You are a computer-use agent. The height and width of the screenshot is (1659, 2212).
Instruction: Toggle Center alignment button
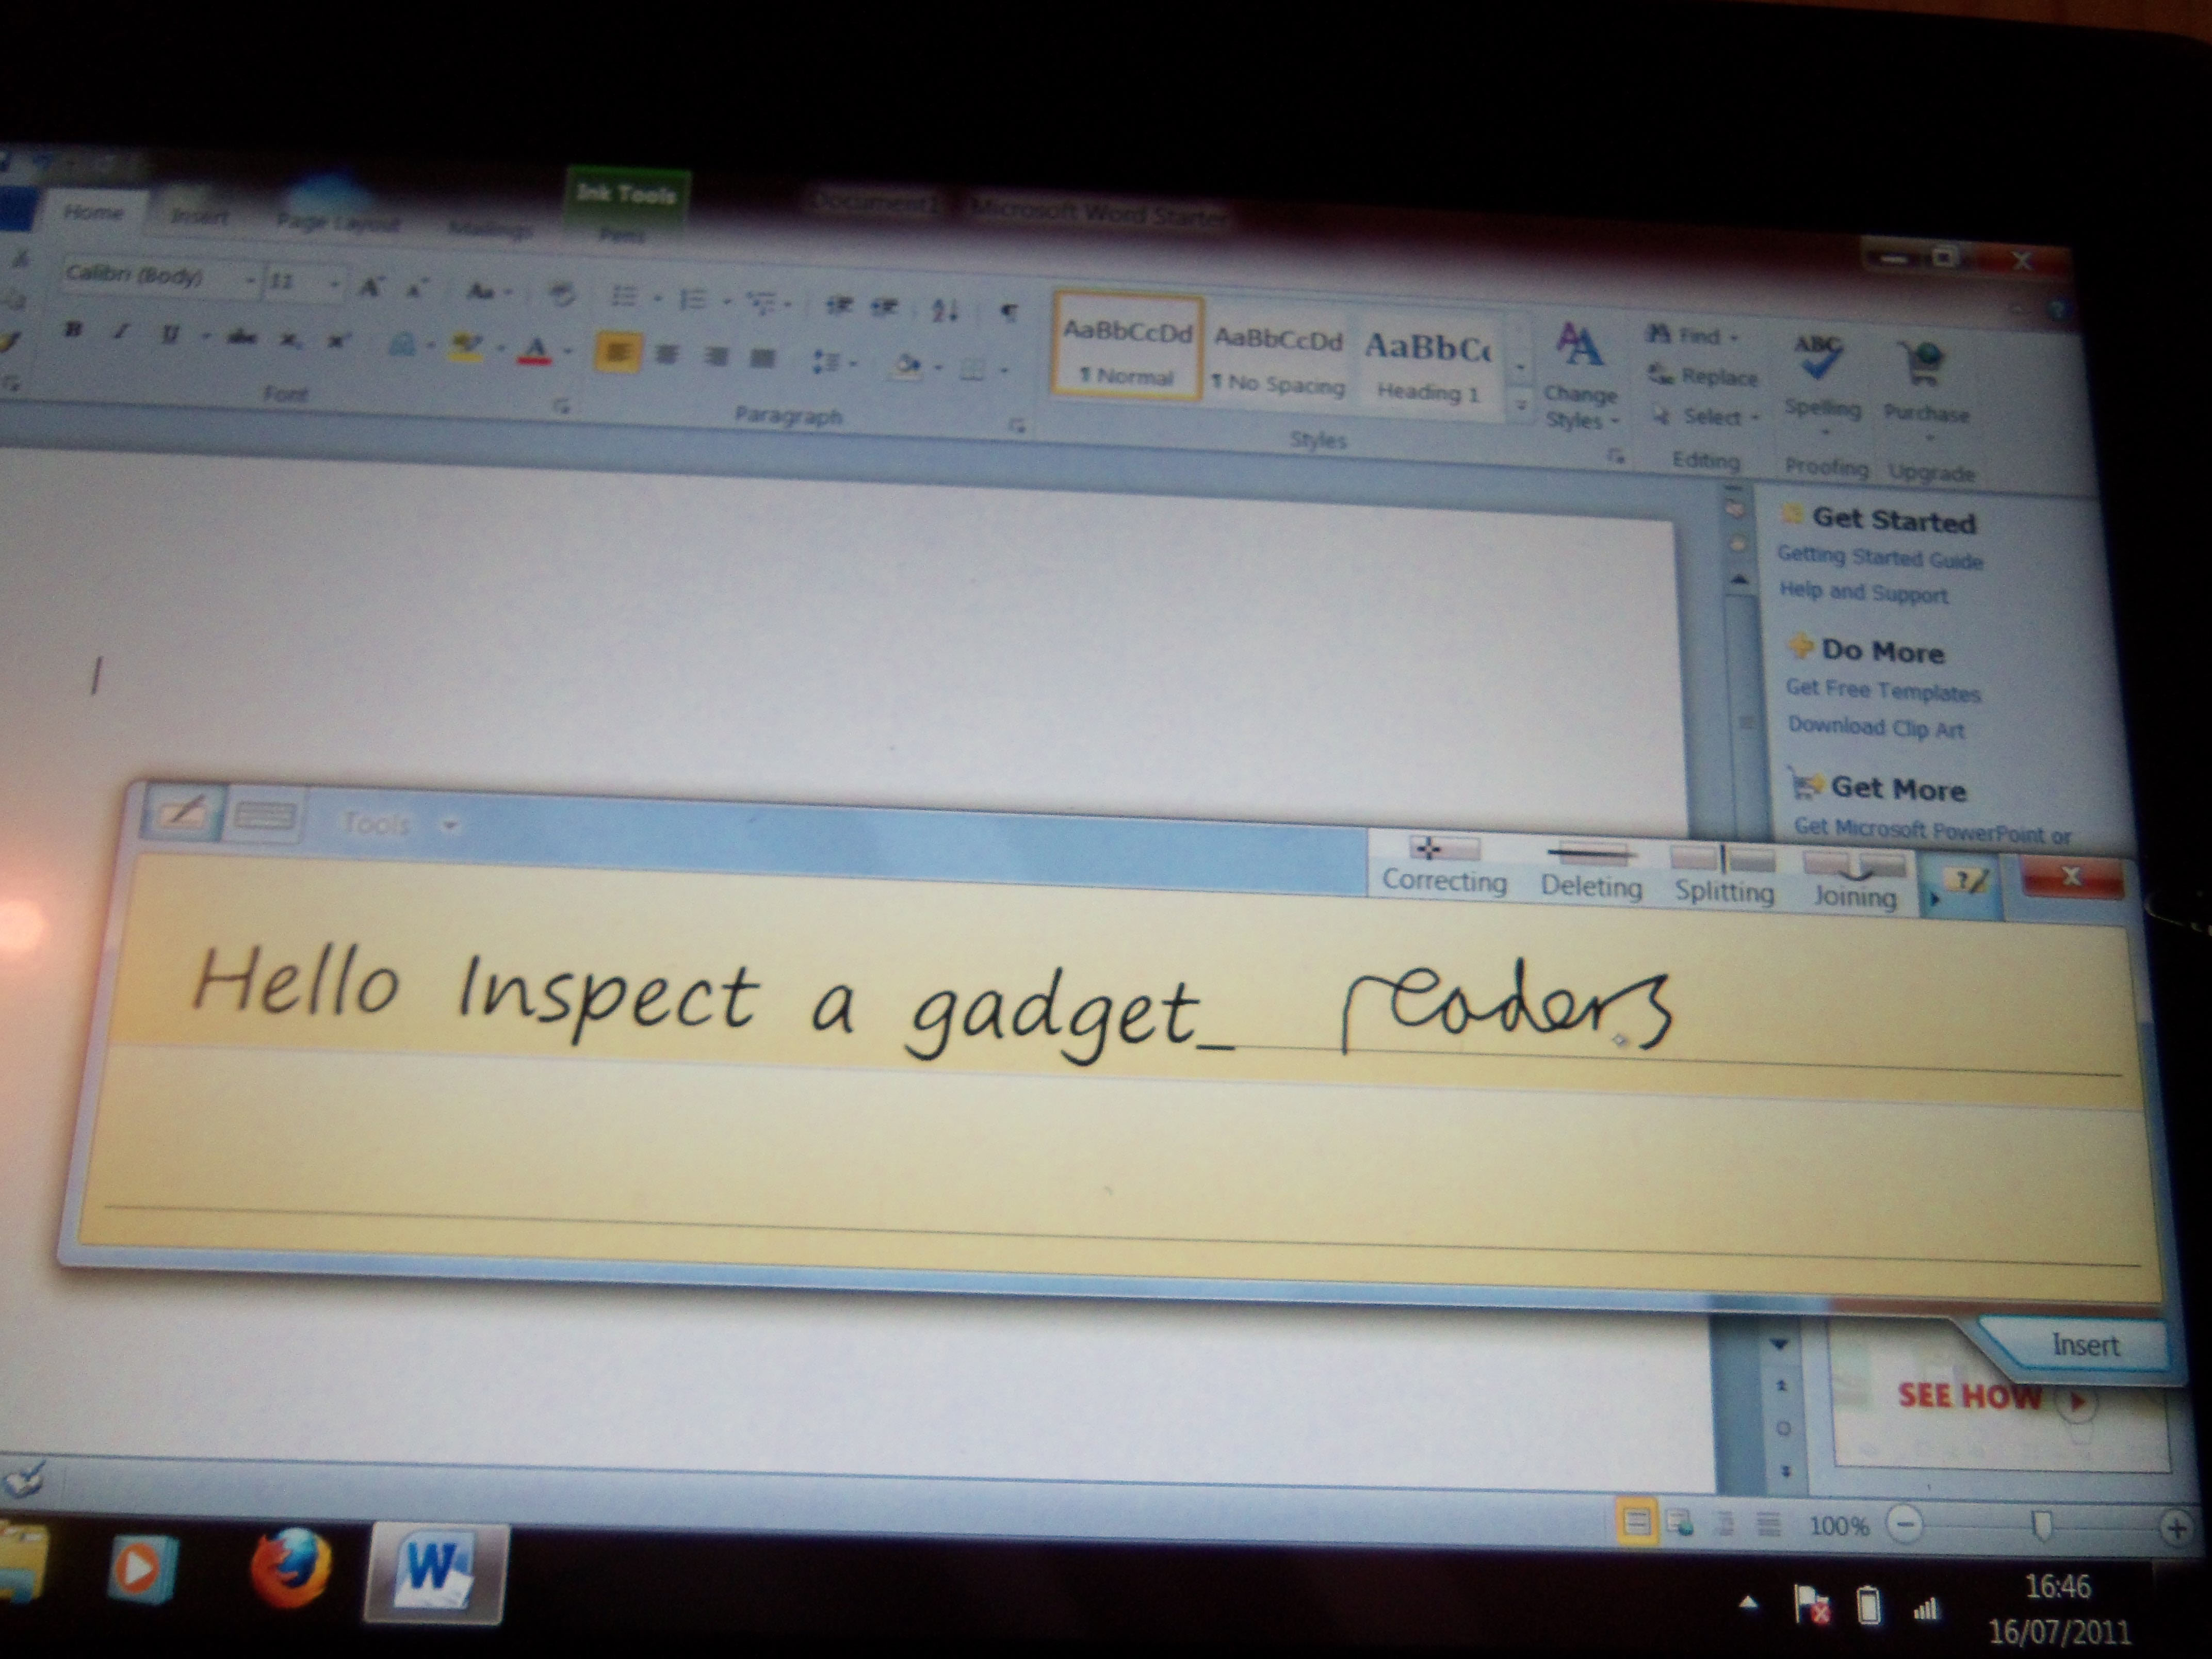coord(667,354)
